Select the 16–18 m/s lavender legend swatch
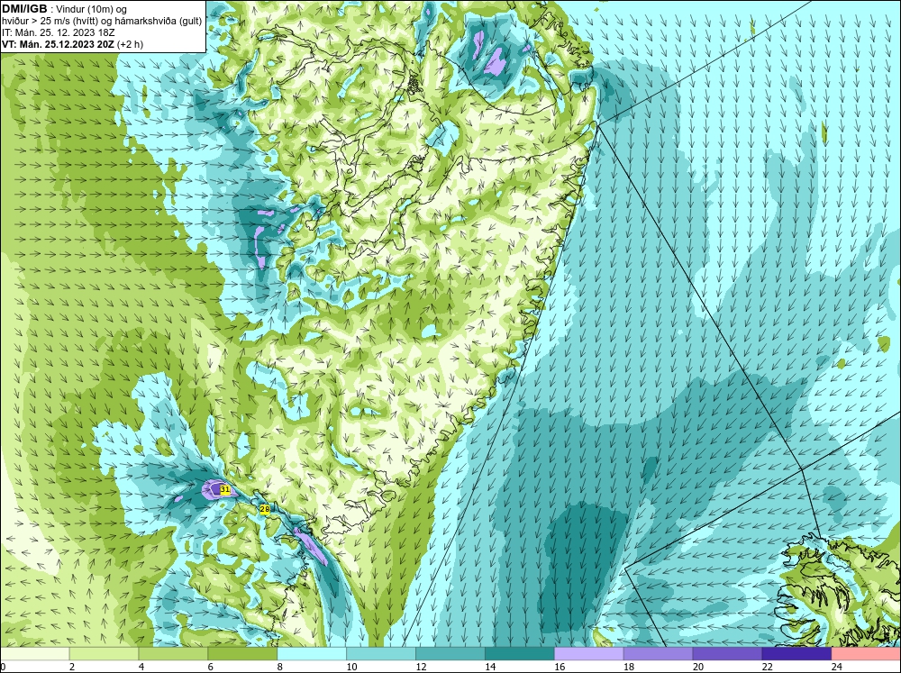 point(589,654)
